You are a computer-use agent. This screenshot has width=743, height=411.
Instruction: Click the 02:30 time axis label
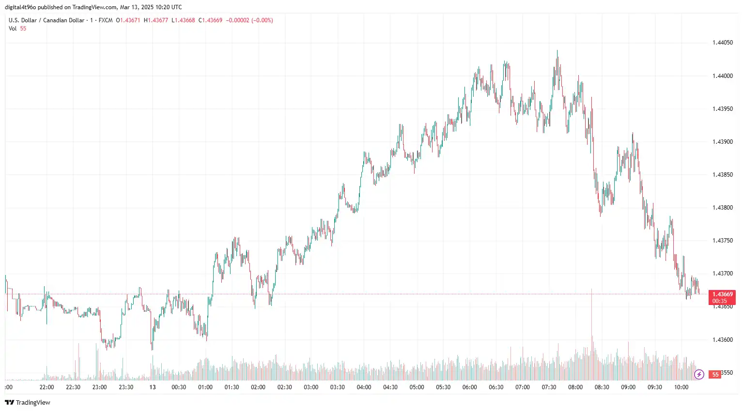coord(285,387)
